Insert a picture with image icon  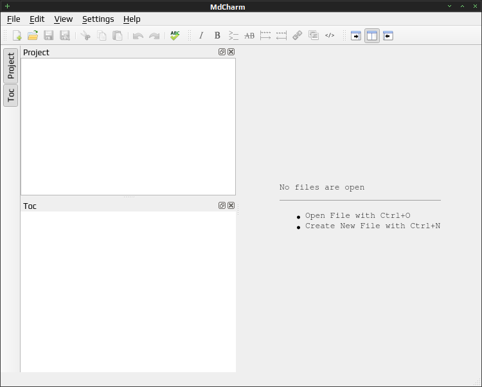pos(314,35)
